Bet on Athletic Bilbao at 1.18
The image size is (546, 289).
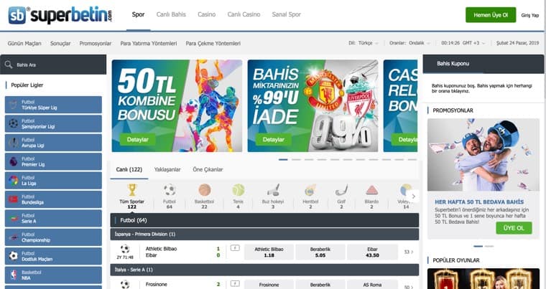tap(269, 252)
